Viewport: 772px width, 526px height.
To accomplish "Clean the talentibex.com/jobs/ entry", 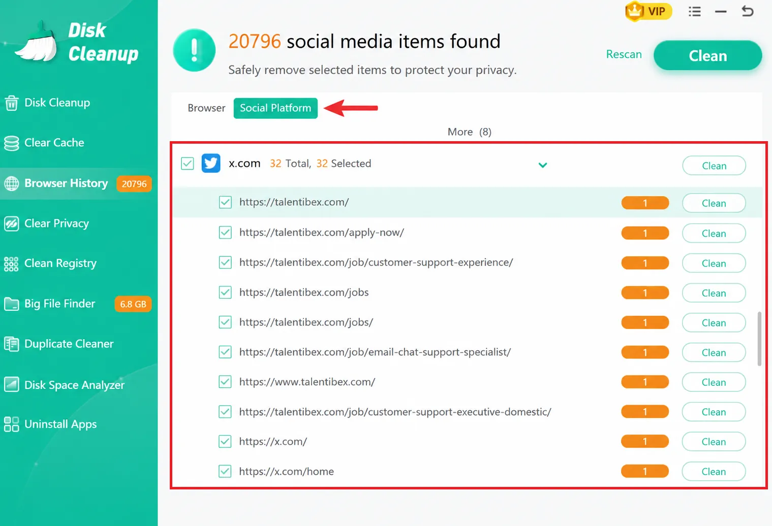I will pyautogui.click(x=714, y=323).
